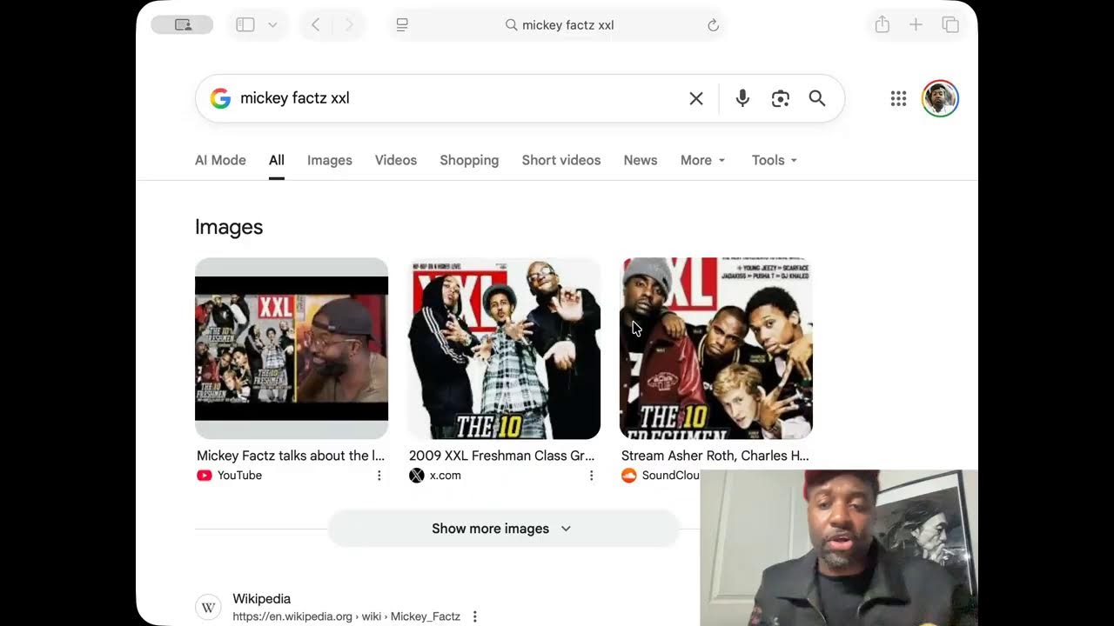Viewport: 1114px width, 626px height.
Task: Open the Mickey Factz YouTube thumbnail
Action: tap(292, 348)
